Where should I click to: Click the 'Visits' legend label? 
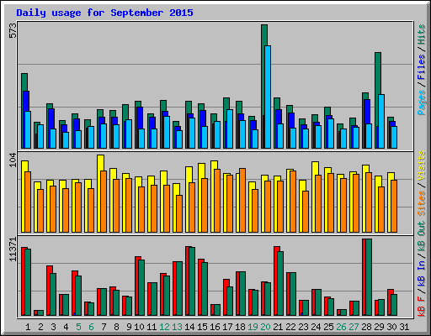click(x=422, y=165)
